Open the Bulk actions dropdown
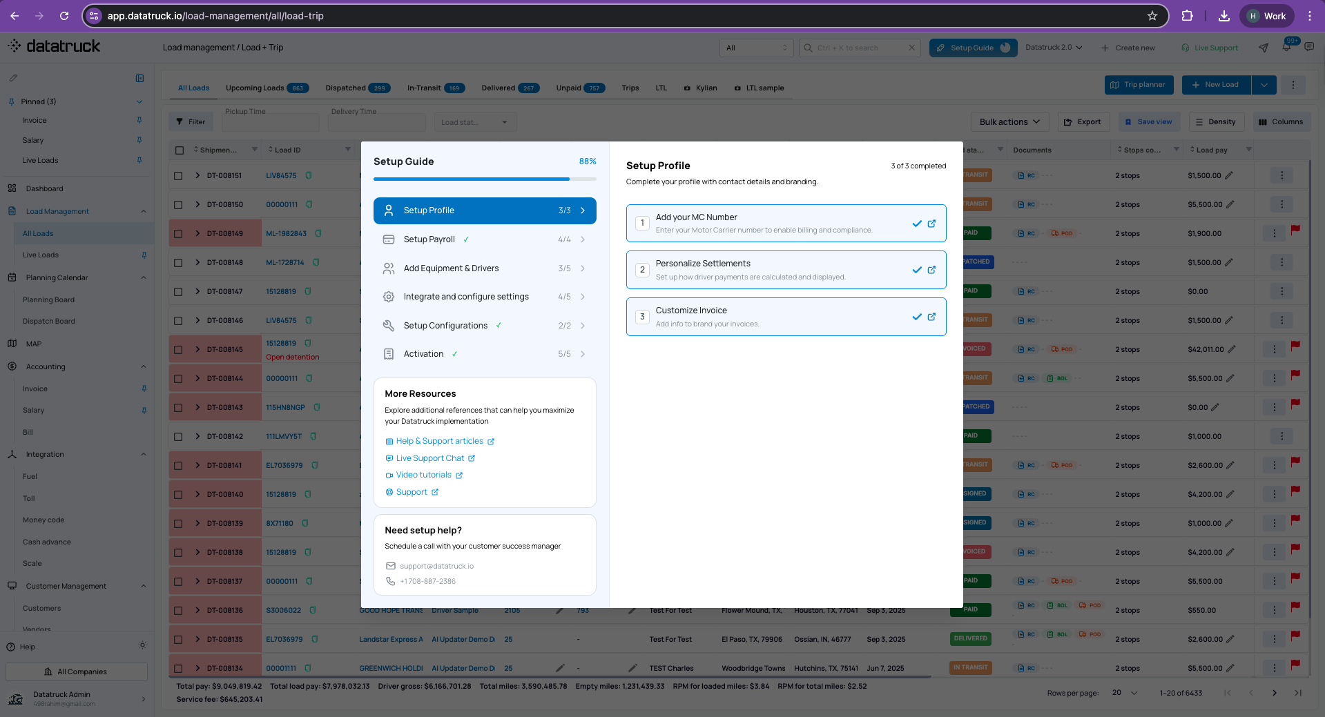 point(1009,122)
